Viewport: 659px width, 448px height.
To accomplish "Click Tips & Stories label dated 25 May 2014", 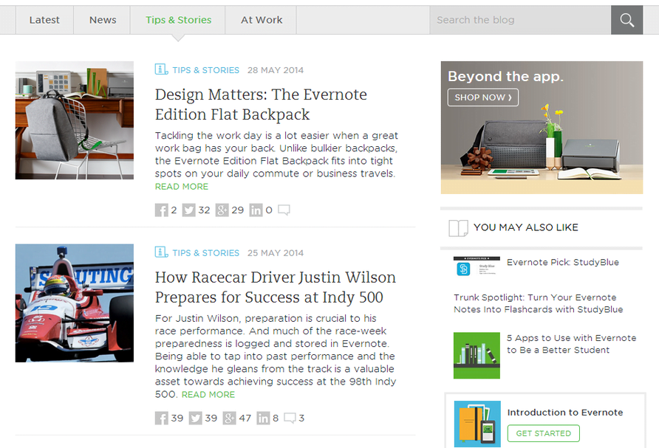I will 205,252.
